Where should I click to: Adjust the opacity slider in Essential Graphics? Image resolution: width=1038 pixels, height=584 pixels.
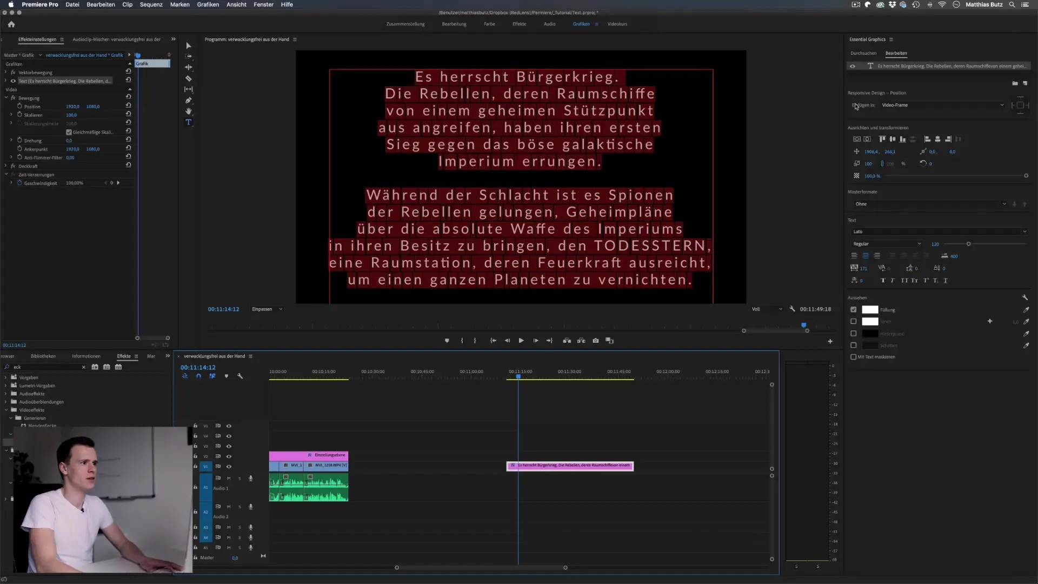pos(1026,176)
